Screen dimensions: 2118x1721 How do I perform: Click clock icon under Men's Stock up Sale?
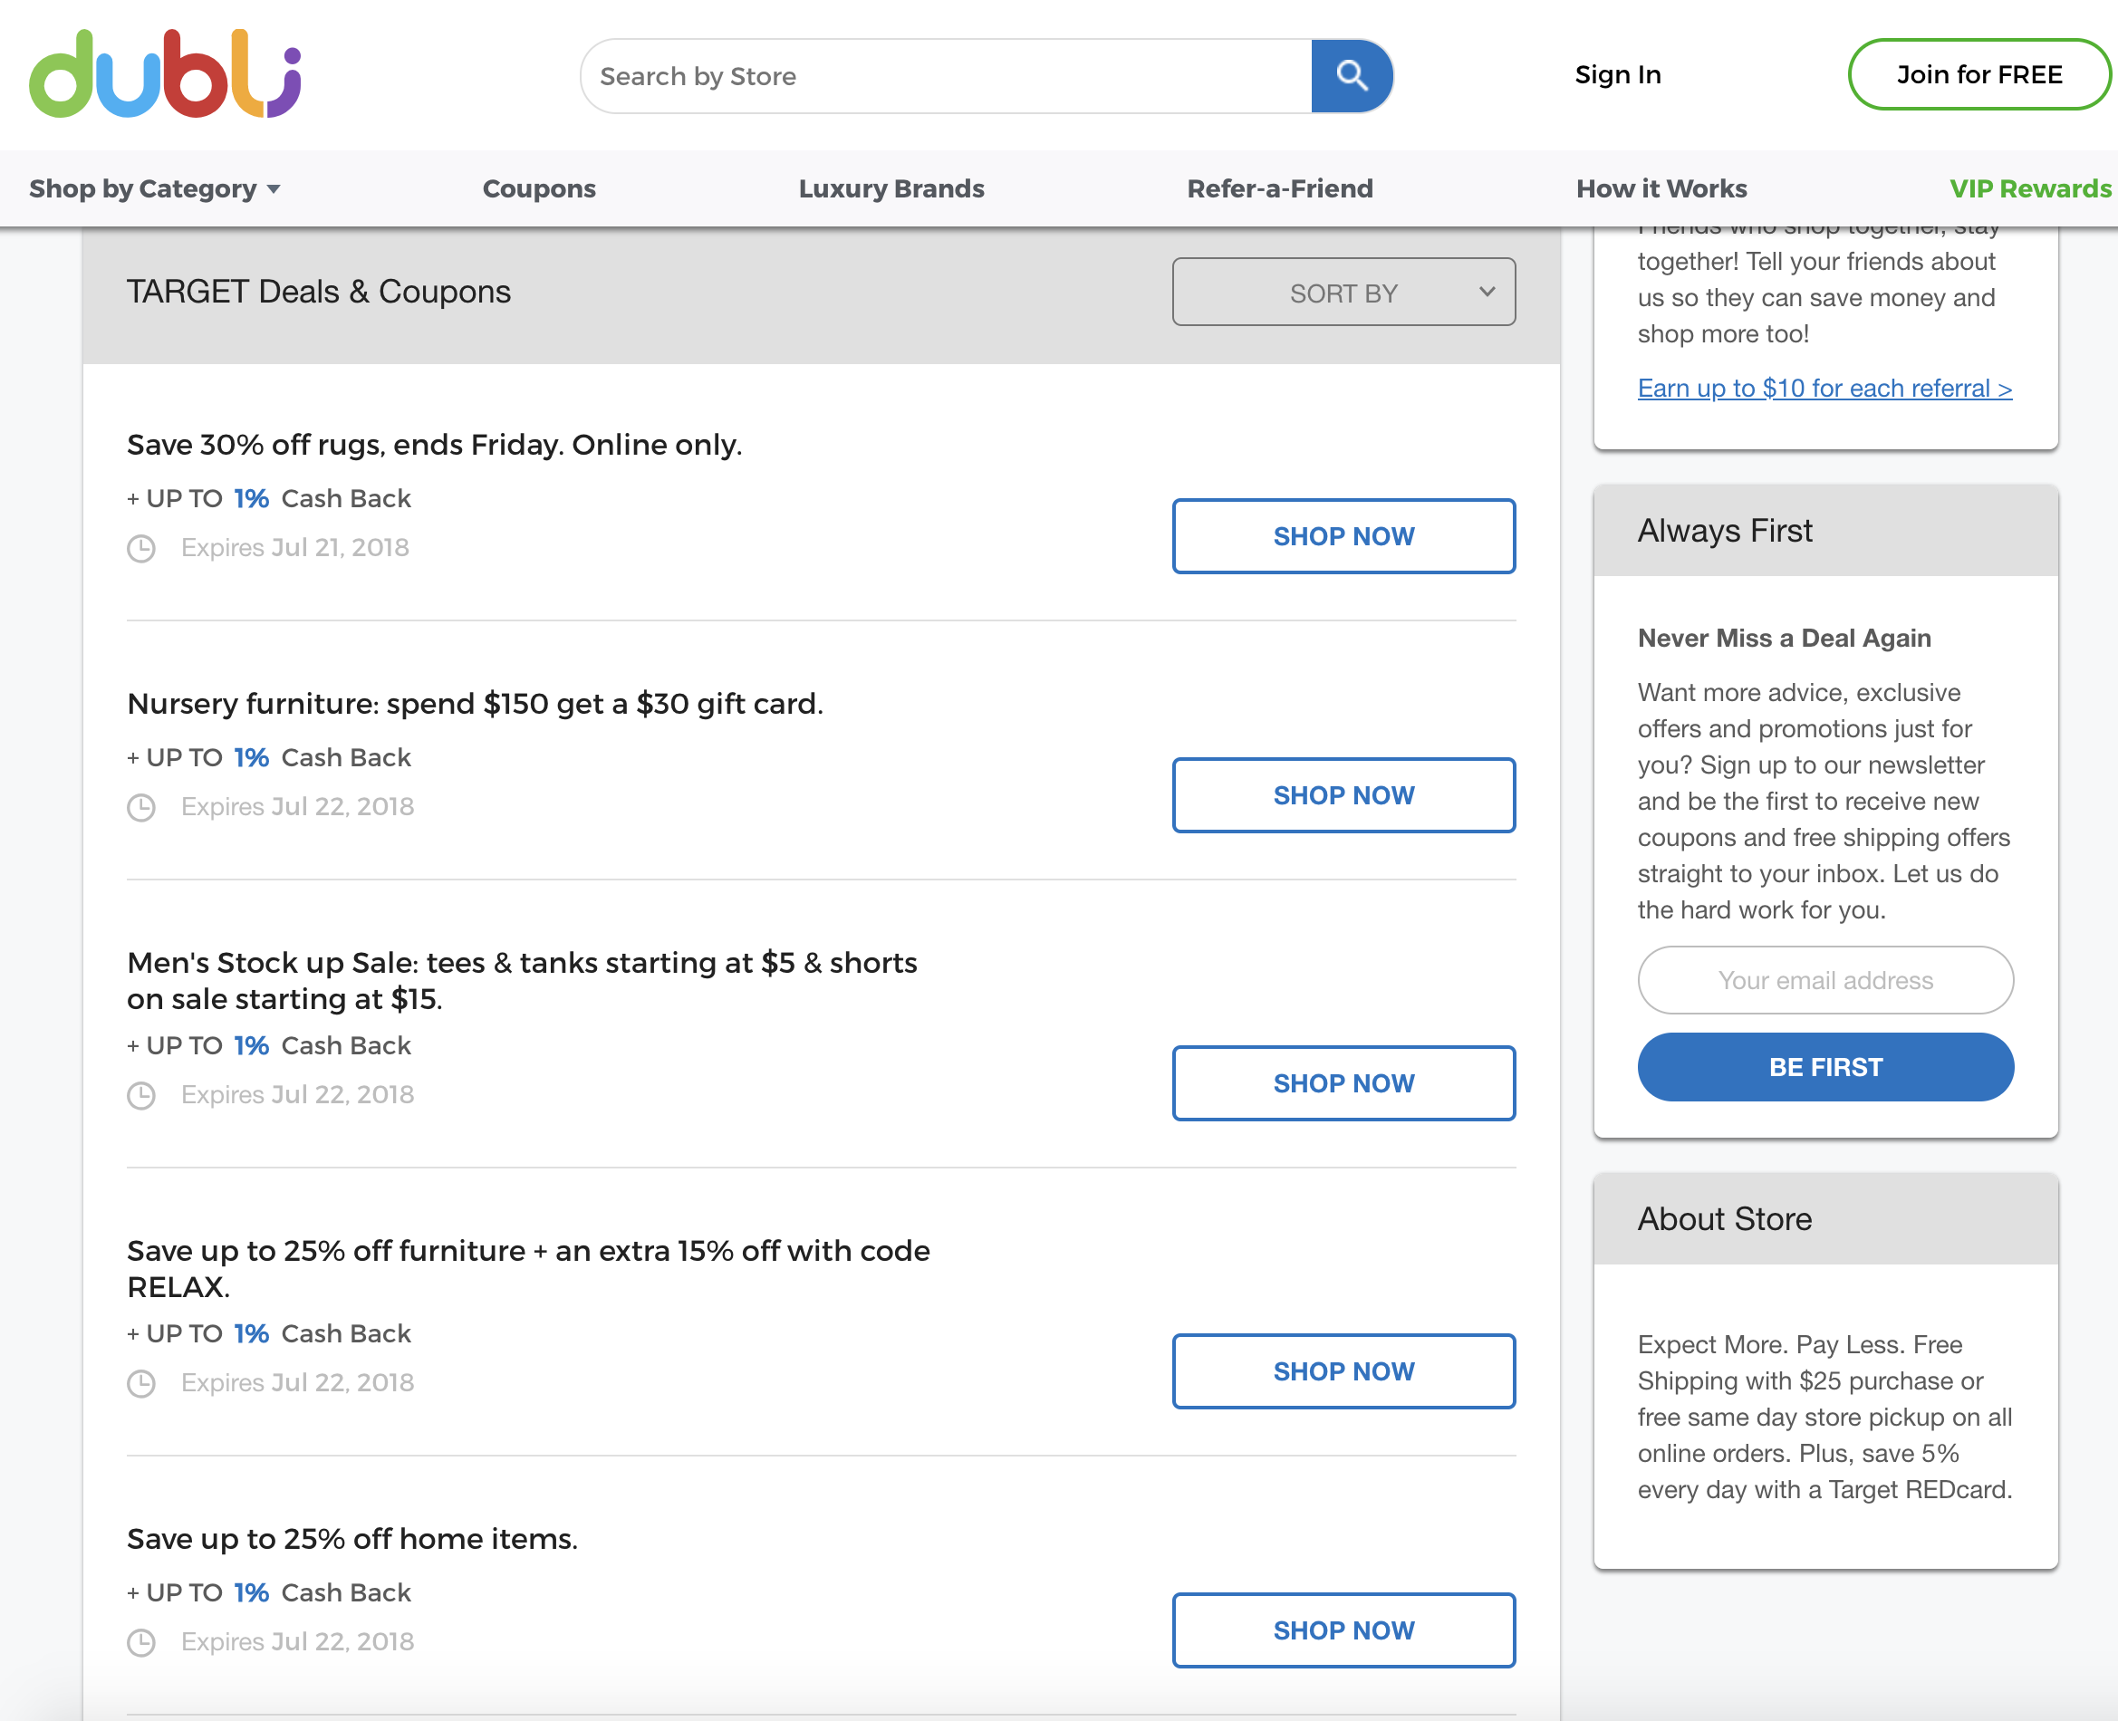(x=142, y=1095)
